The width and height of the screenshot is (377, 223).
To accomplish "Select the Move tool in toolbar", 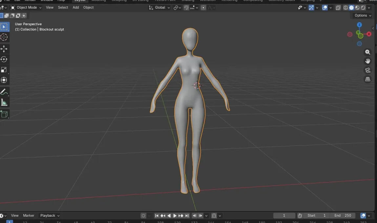I will pos(4,49).
